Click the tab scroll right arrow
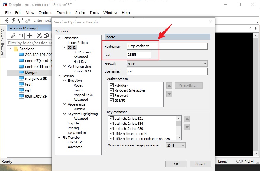This screenshot has width=260, height=171. [x=256, y=28]
